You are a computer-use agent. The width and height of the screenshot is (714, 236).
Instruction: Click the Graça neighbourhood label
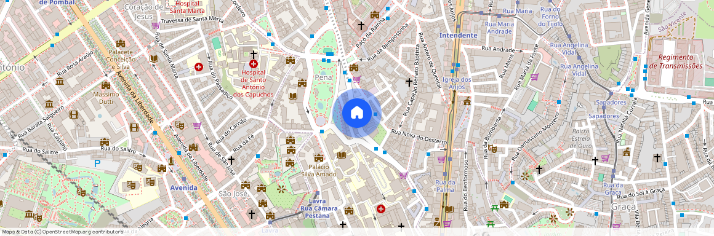point(623,206)
